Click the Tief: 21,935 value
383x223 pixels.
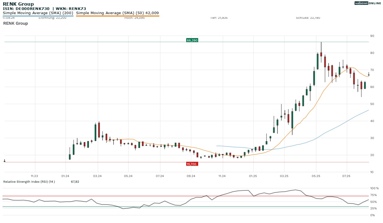click(219, 18)
